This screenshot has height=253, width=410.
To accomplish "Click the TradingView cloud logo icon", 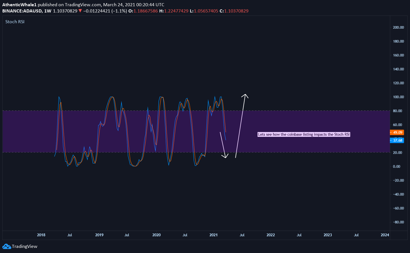I will point(7,246).
